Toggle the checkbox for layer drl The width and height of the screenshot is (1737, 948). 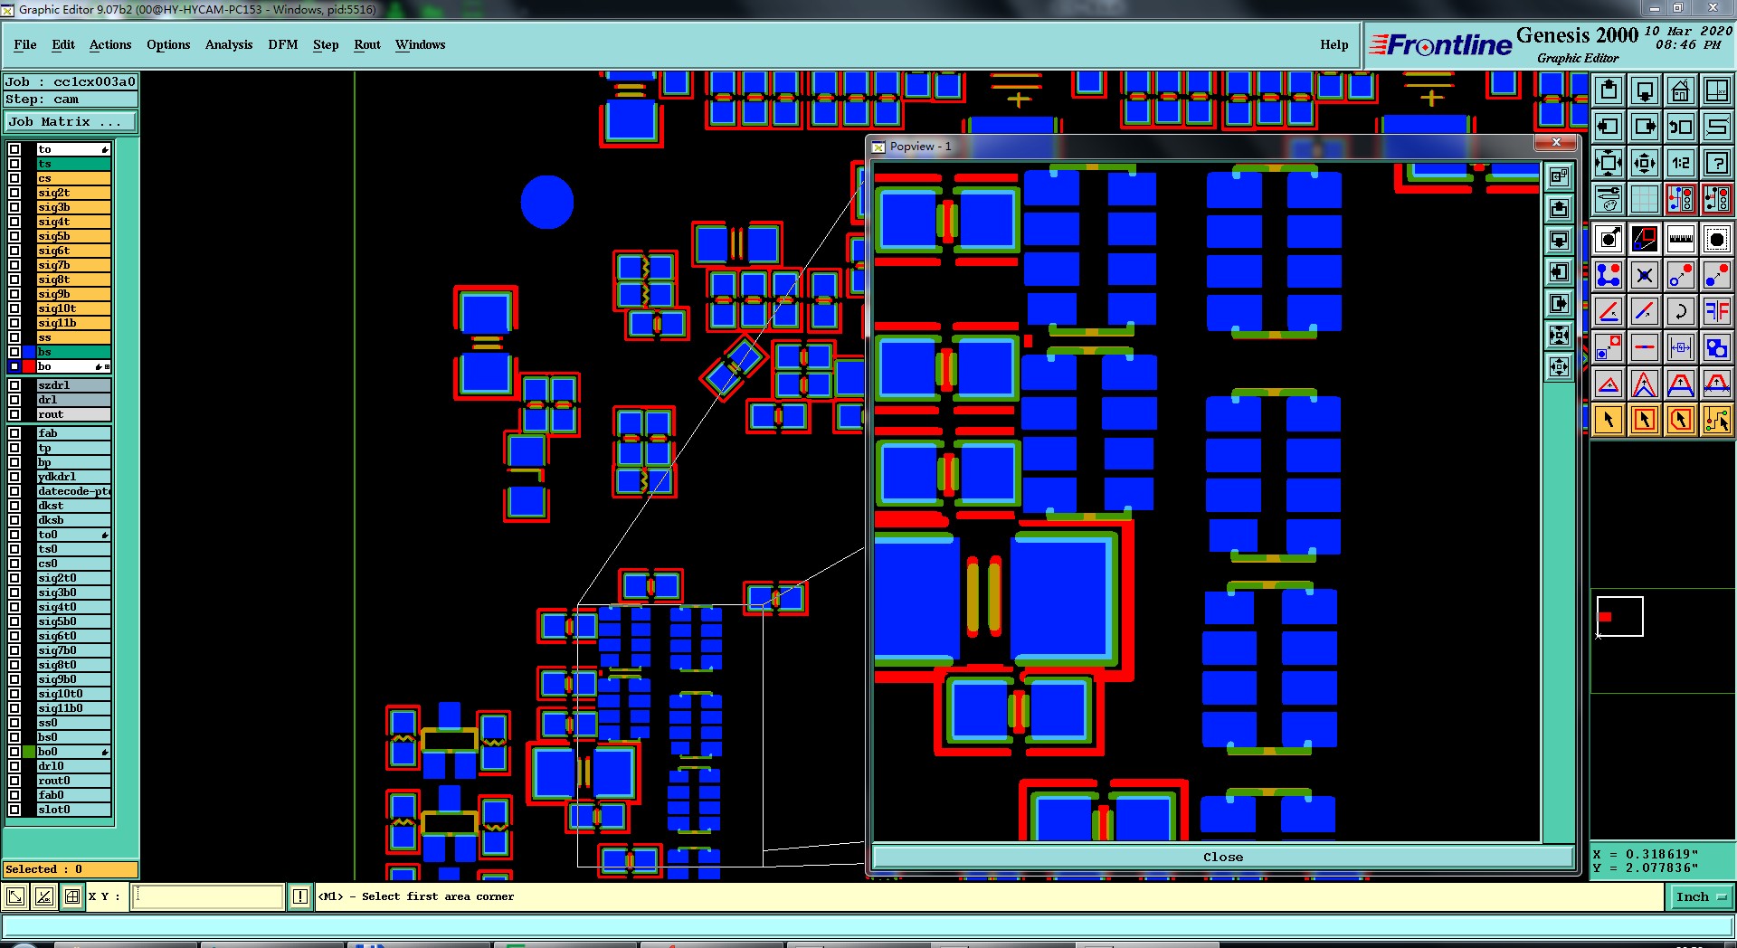pyautogui.click(x=14, y=400)
